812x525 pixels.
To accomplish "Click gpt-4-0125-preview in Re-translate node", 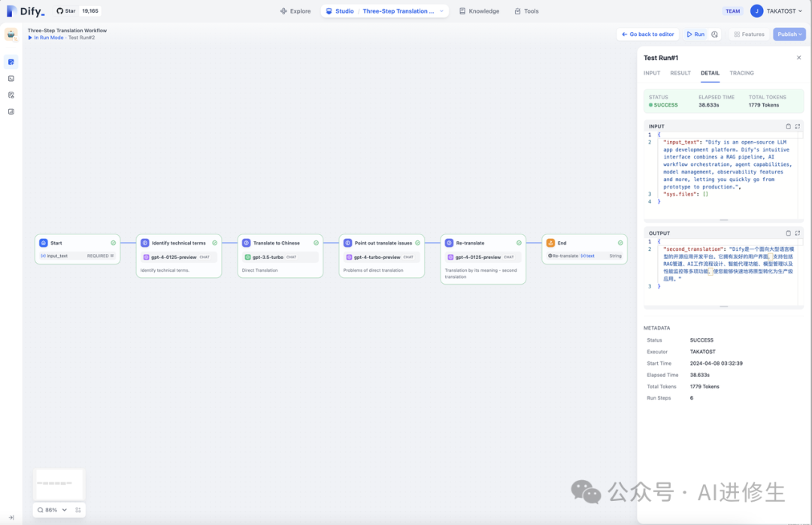I will pyautogui.click(x=483, y=257).
